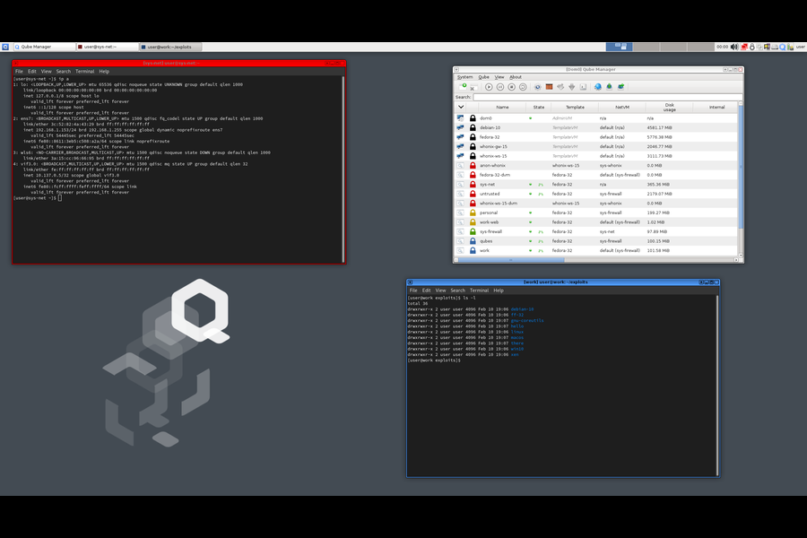Click the Search field in Qube Manager
Viewport: 807px width, 538px height.
(x=607, y=97)
